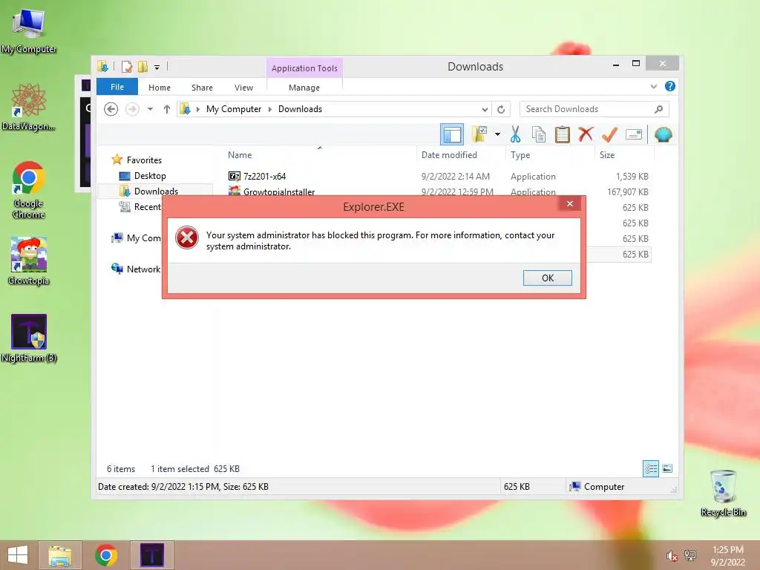Image resolution: width=760 pixels, height=570 pixels.
Task: Click the orange checkmark Properties icon
Action: [x=609, y=134]
